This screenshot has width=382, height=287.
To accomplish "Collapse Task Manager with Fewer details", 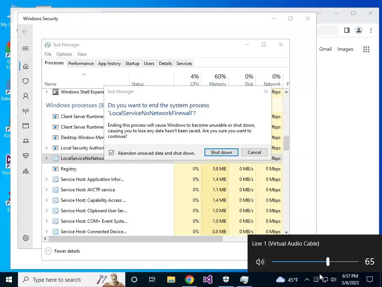I will (62, 251).
